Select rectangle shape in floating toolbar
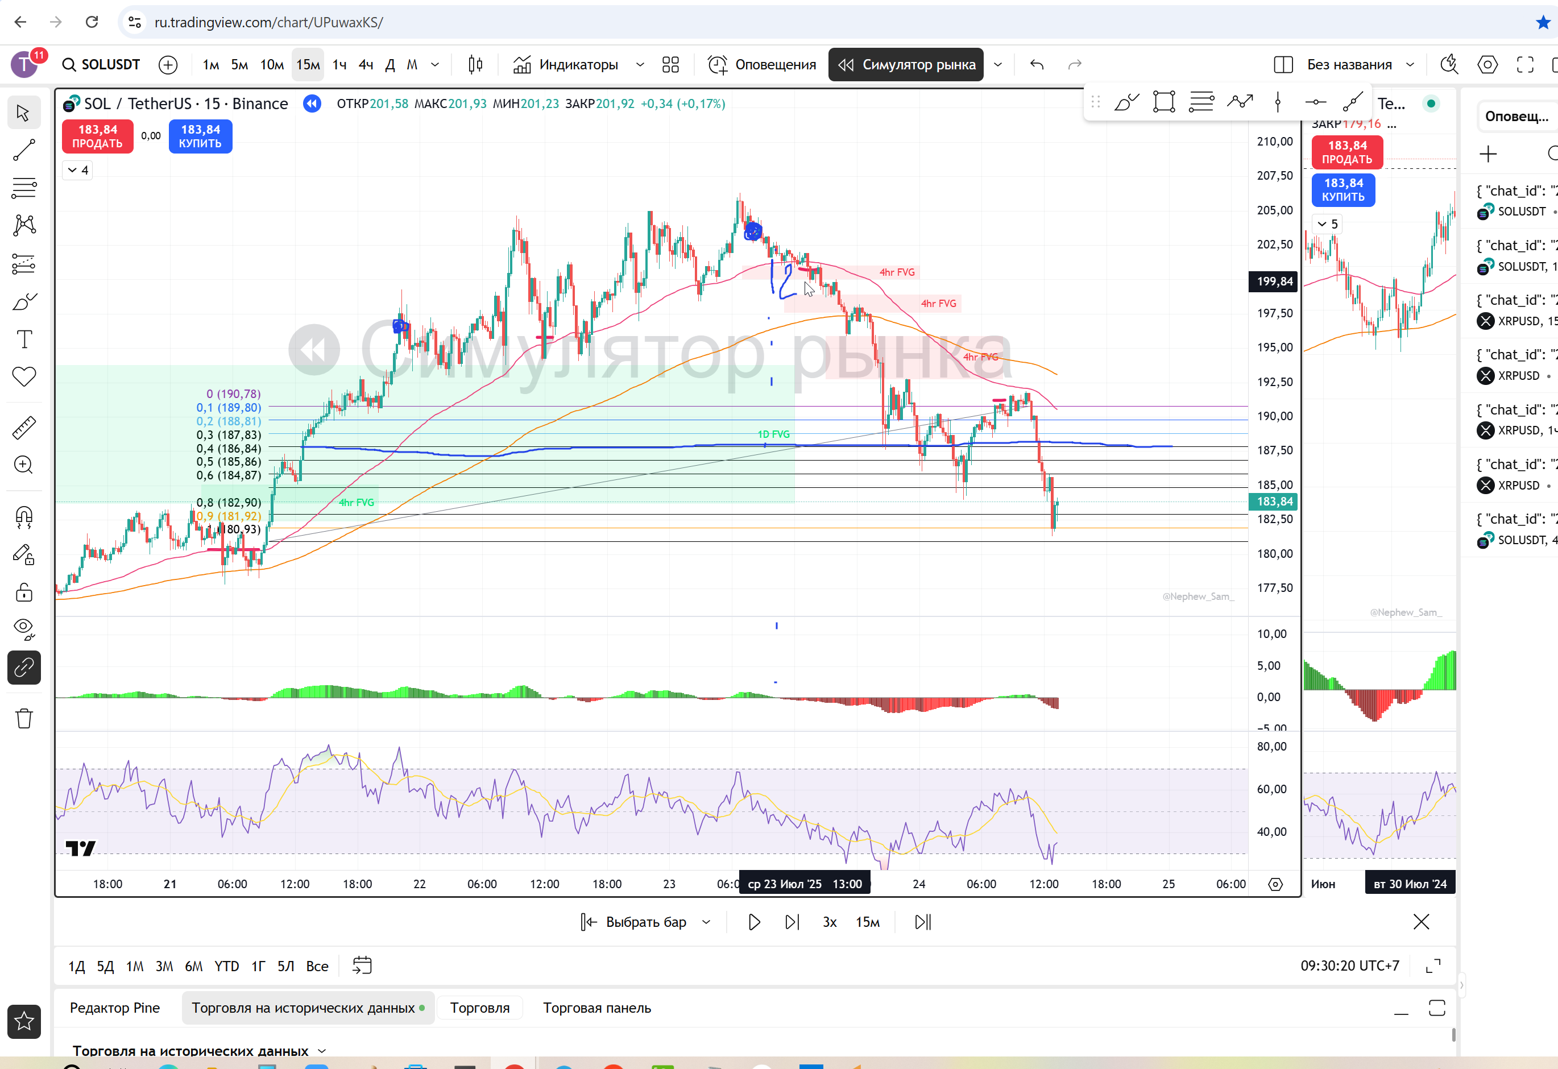The height and width of the screenshot is (1069, 1558). pos(1165,102)
